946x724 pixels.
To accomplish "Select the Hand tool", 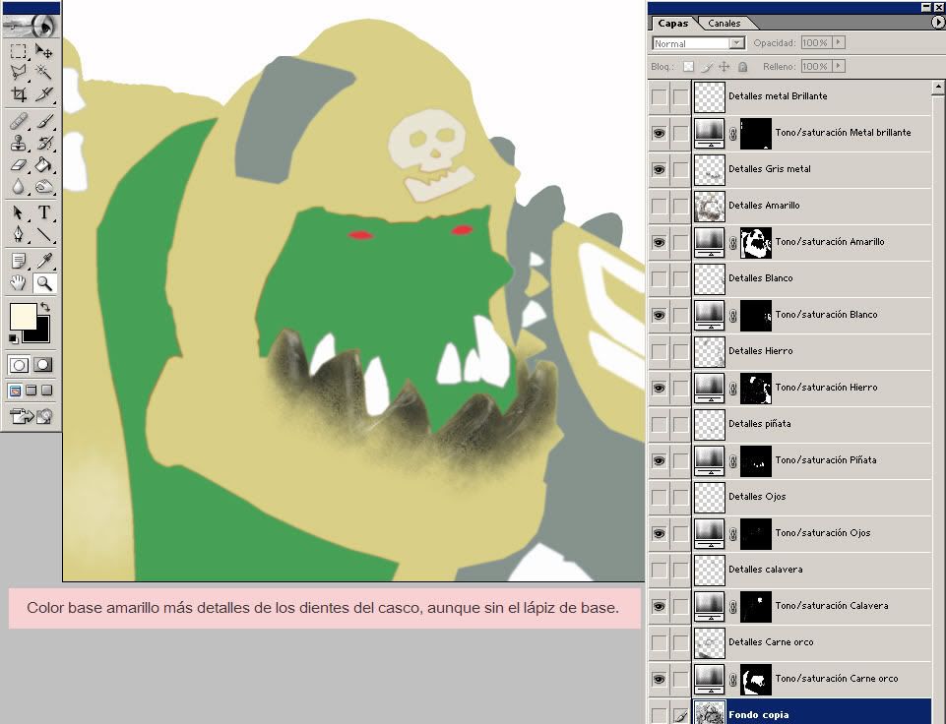I will pyautogui.click(x=19, y=282).
